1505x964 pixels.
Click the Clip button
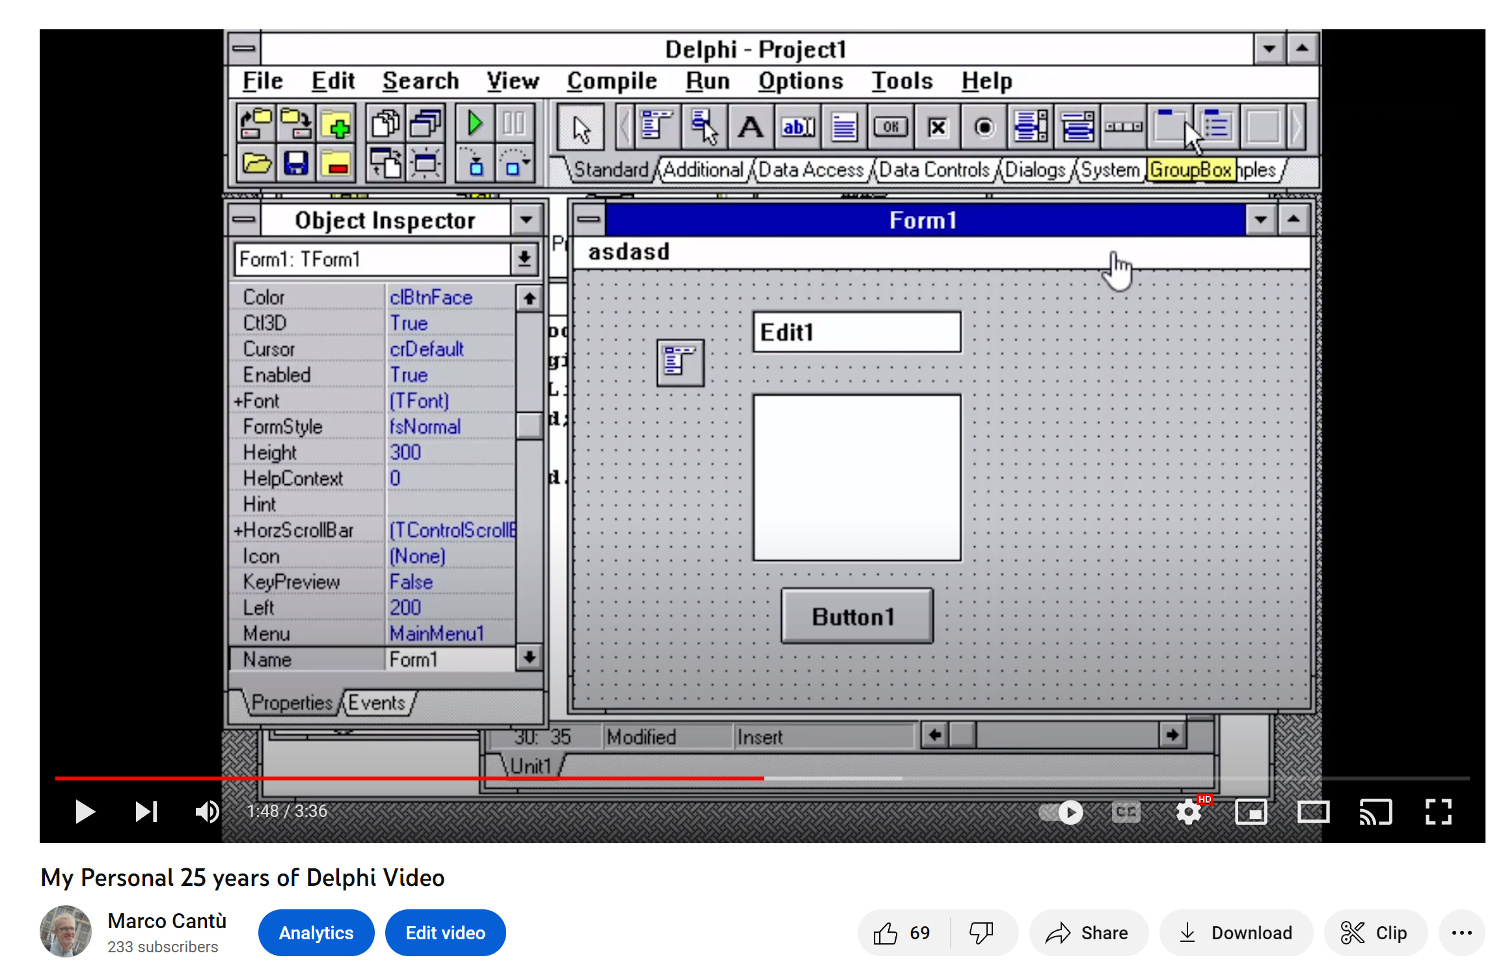coord(1375,933)
